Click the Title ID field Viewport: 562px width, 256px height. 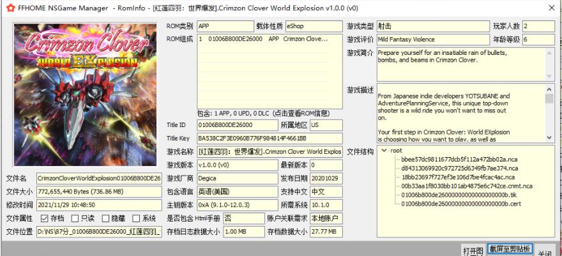click(238, 125)
